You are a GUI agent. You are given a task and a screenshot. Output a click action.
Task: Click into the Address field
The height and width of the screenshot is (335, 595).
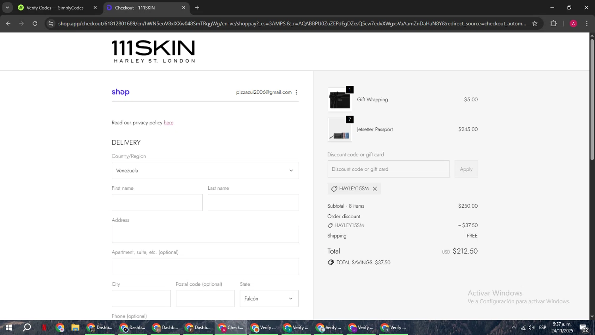[x=205, y=235]
